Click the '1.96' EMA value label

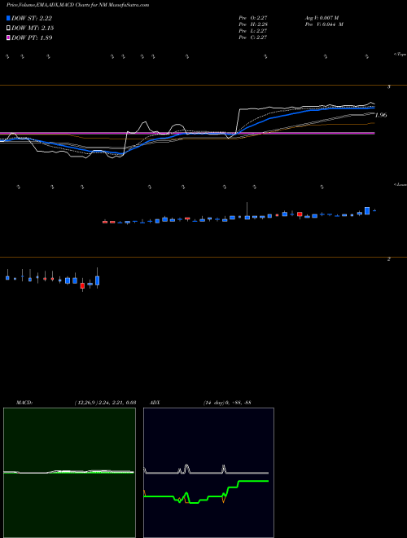pos(381,115)
